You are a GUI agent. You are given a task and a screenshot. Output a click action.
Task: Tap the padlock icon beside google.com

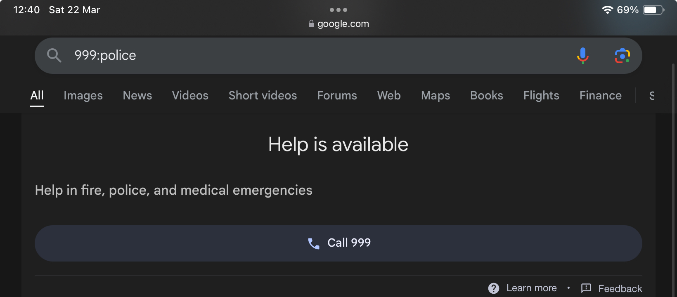[311, 24]
